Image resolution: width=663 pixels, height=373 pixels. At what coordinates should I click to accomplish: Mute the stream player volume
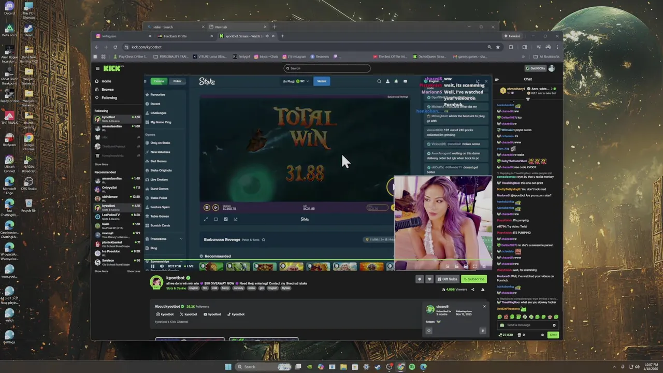(x=162, y=266)
